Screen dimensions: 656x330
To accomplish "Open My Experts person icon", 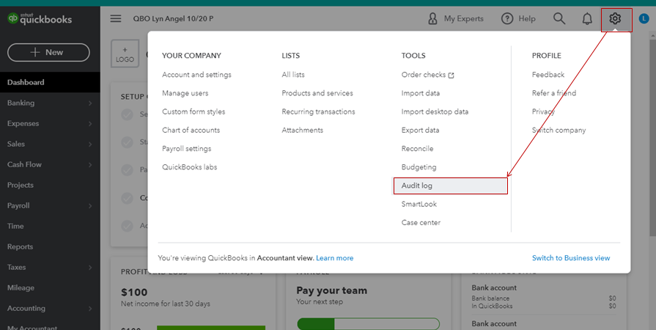I will 432,18.
